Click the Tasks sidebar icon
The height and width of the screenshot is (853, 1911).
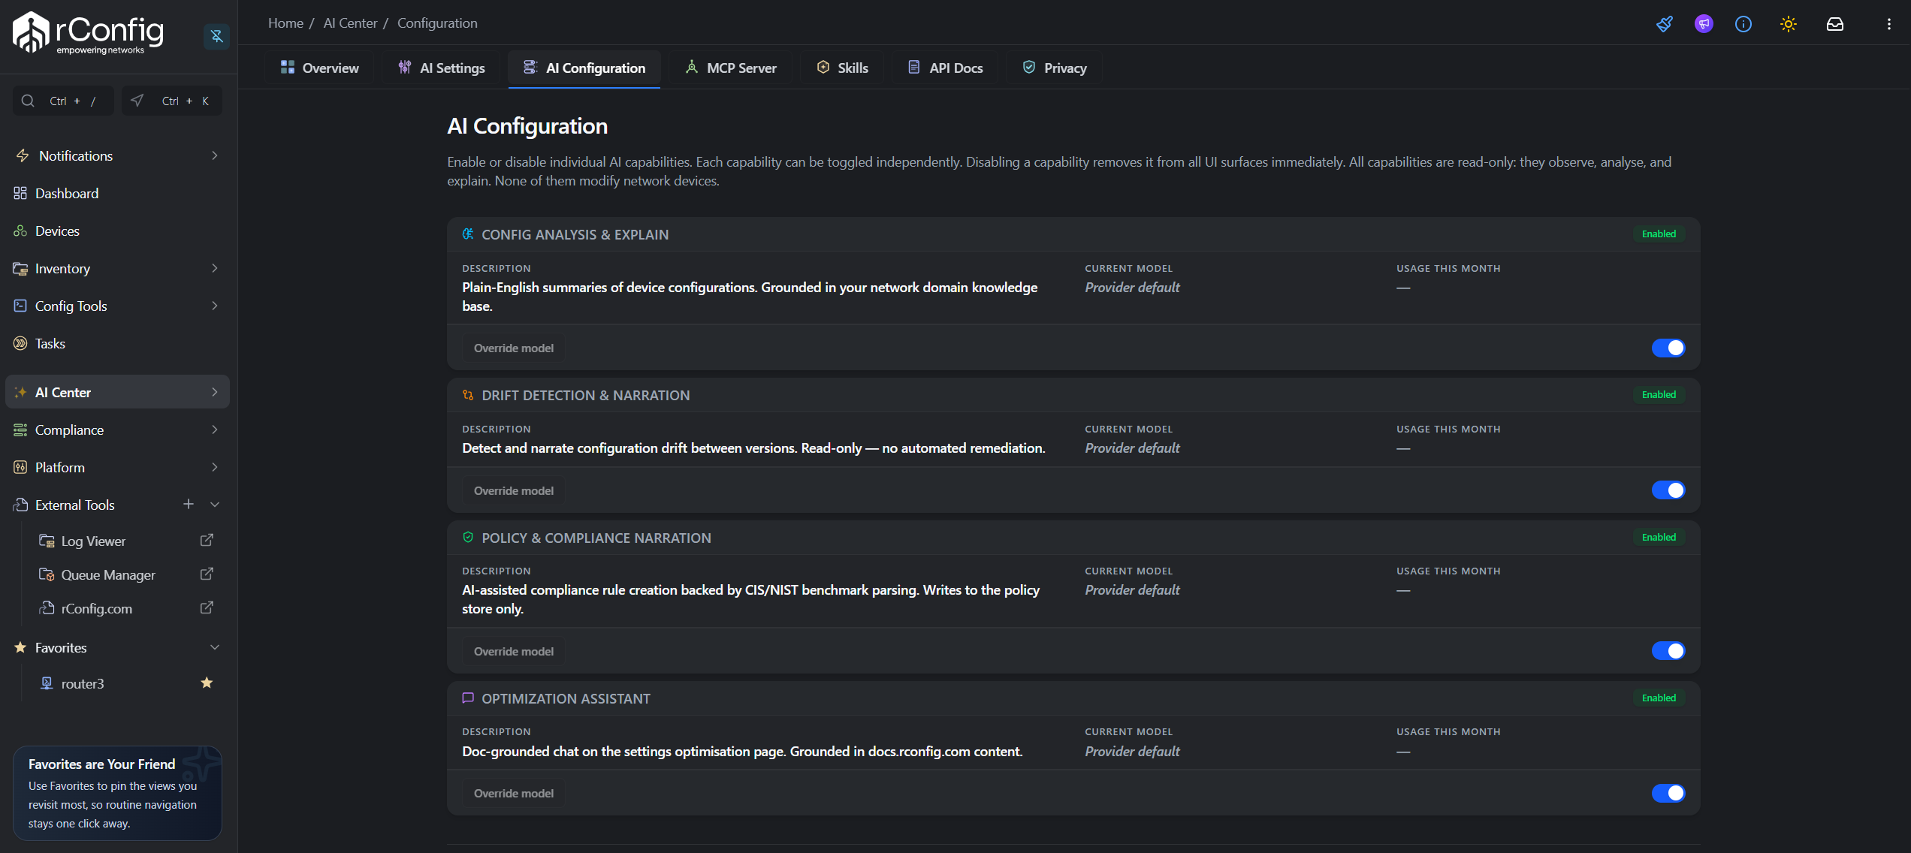20,343
